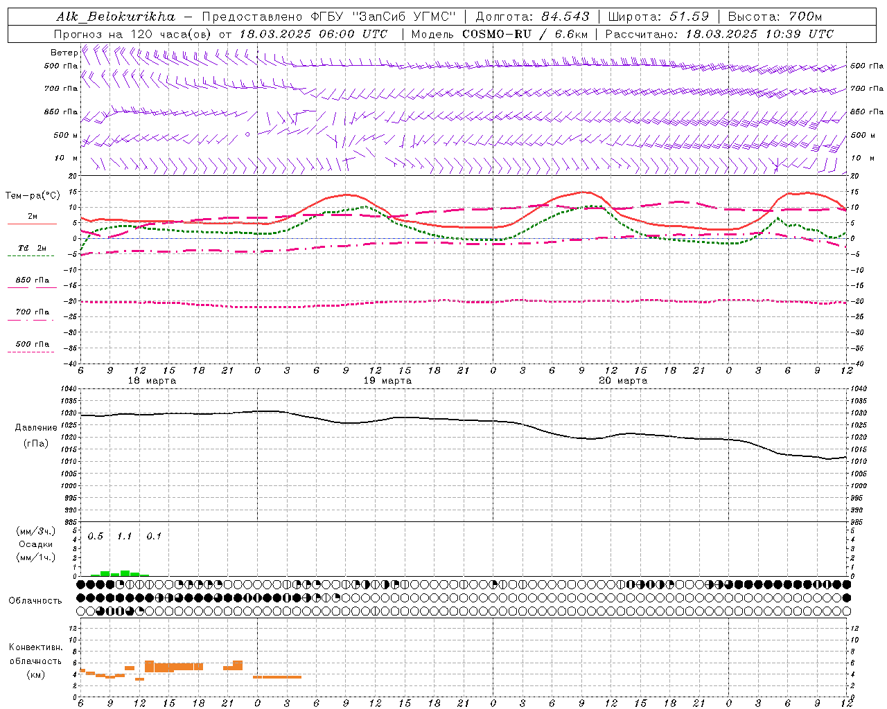This screenshot has width=887, height=709.
Task: Click the (км) unit label
Action: click(36, 674)
